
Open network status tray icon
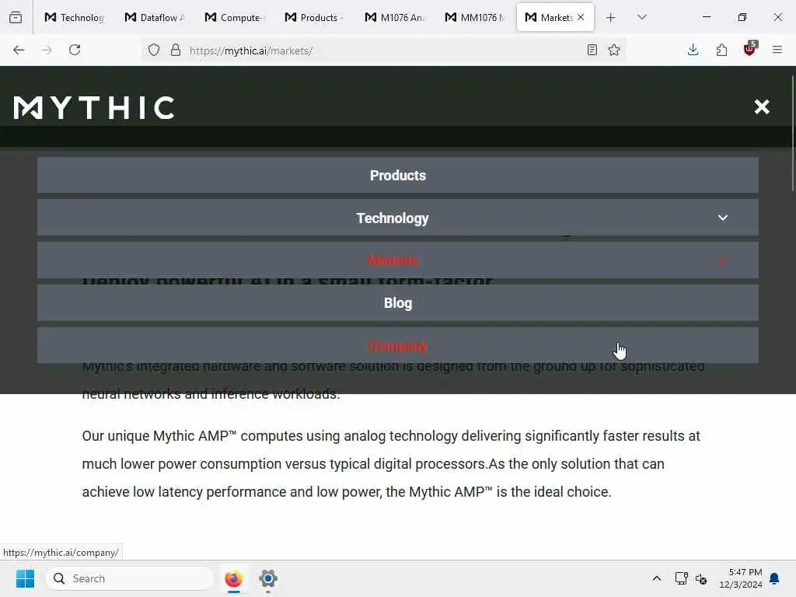click(x=681, y=578)
